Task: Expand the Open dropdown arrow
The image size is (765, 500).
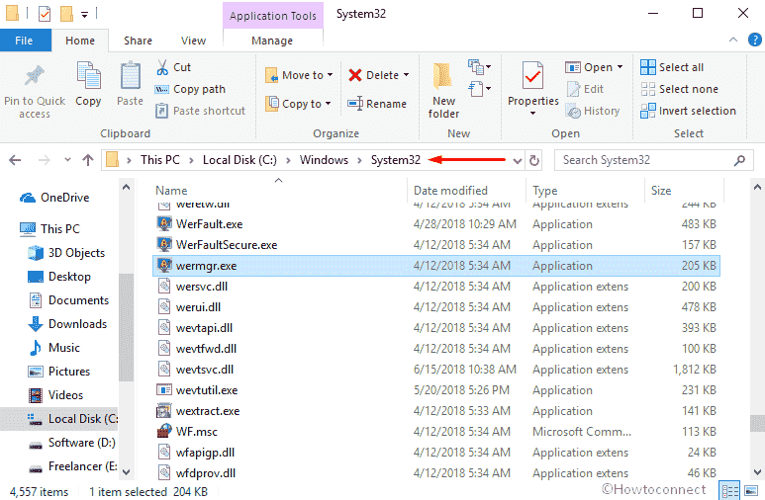Action: click(621, 67)
